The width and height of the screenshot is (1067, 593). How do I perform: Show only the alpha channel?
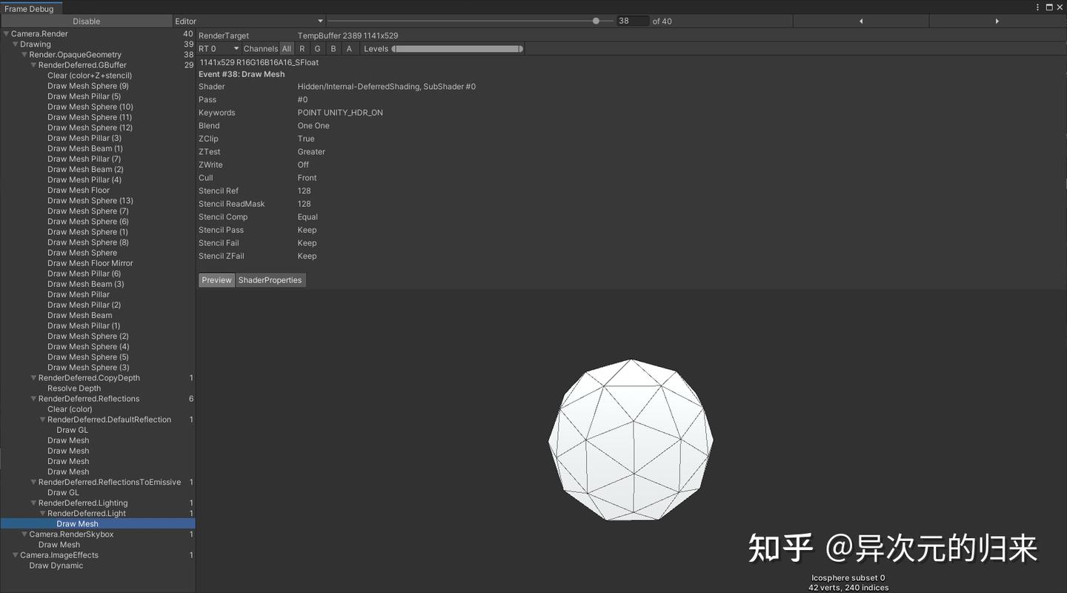point(349,48)
